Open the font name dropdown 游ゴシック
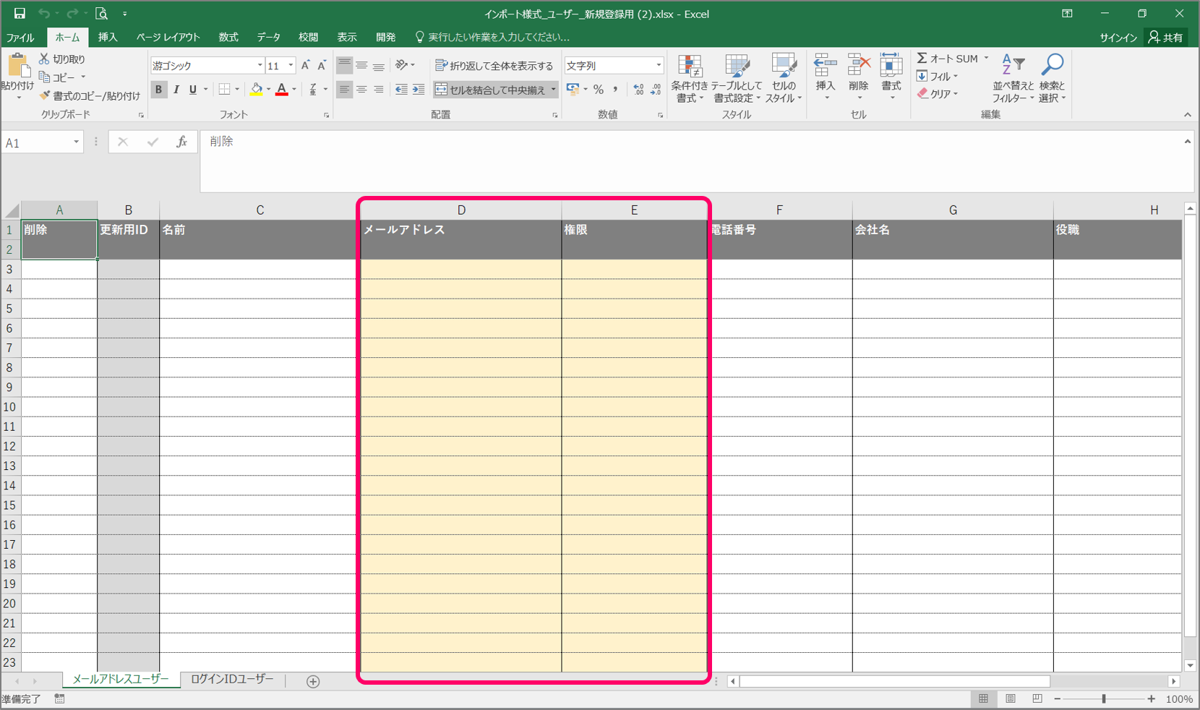 point(260,66)
